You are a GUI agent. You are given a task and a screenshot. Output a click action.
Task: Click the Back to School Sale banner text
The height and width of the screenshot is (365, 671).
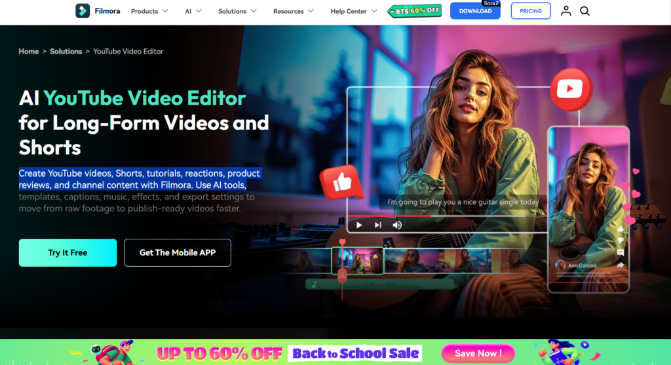(x=355, y=353)
